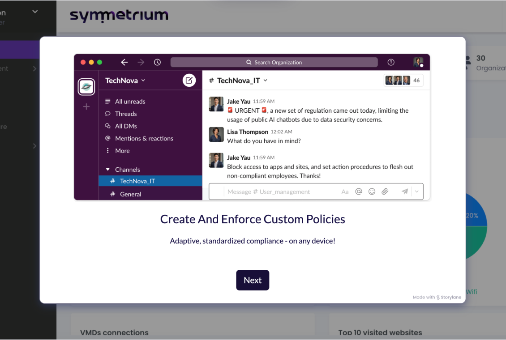The image size is (506, 340).
Task: Click the @ icon beside Mentions & reactions
Action: [108, 138]
